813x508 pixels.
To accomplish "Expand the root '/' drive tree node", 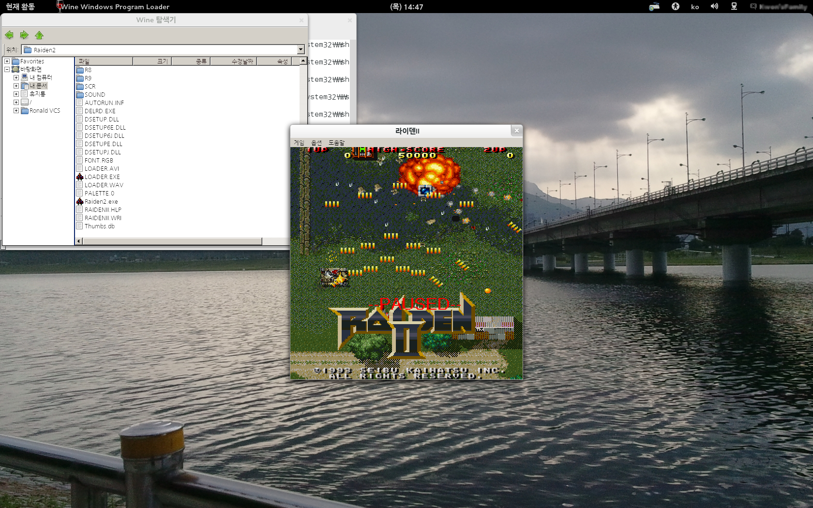I will 16,102.
